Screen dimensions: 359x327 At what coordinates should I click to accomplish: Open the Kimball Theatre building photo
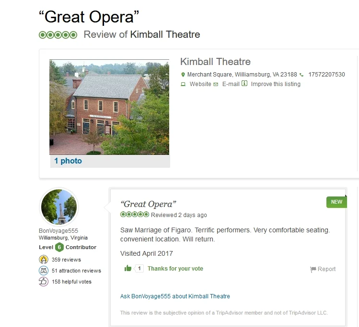pyautogui.click(x=109, y=107)
